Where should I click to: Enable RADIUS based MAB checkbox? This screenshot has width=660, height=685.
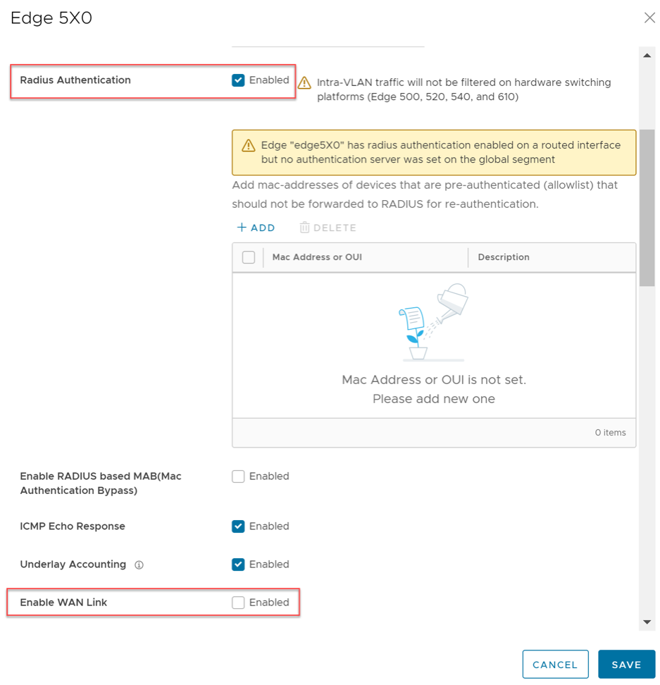[x=238, y=476]
